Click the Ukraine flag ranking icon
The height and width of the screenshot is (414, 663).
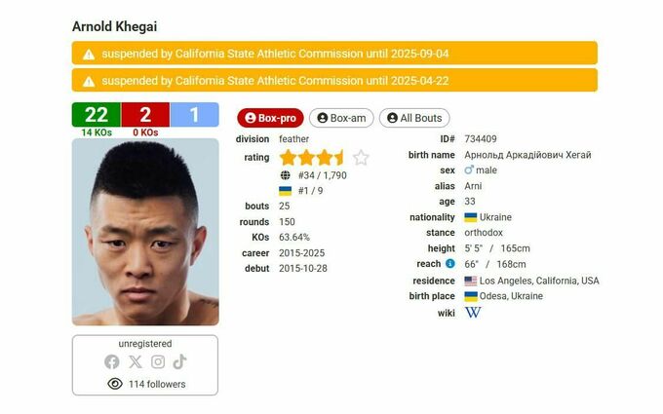tap(285, 191)
